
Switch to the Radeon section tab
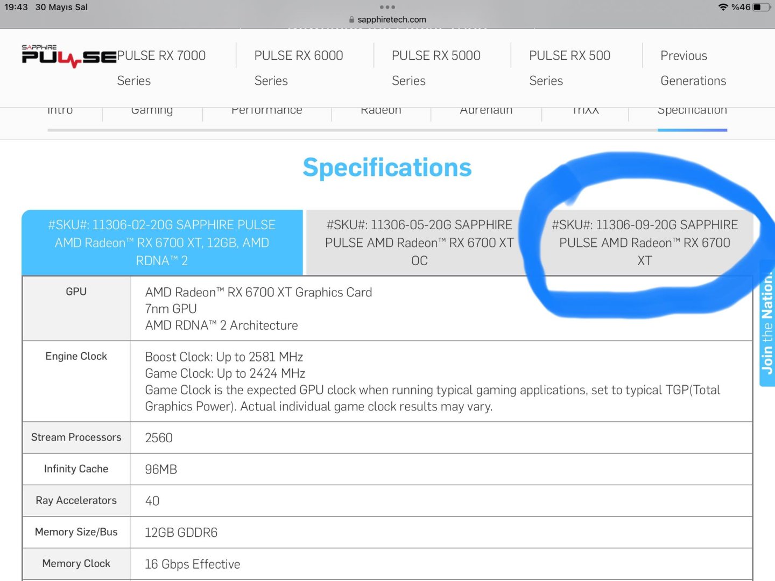pos(381,111)
